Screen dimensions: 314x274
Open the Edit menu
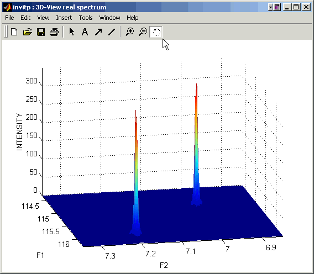click(x=25, y=18)
